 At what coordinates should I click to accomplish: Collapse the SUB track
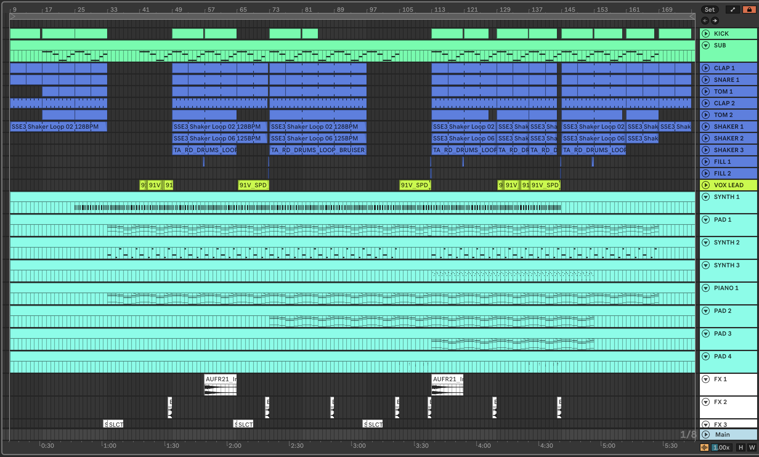point(706,46)
